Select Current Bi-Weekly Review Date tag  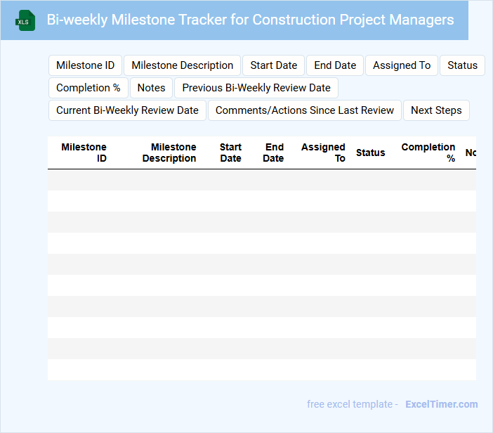[127, 110]
